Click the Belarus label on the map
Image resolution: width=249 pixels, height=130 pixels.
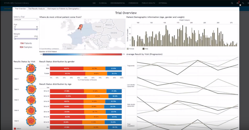(x=109, y=25)
